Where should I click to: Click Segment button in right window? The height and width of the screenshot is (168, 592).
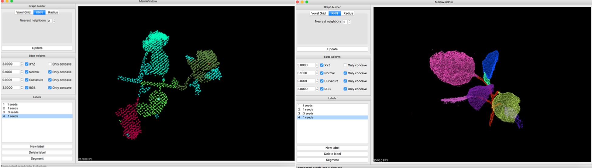pos(332,160)
